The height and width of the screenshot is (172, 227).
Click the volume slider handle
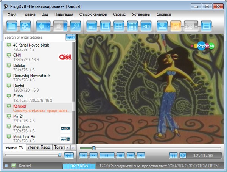tap(59, 155)
